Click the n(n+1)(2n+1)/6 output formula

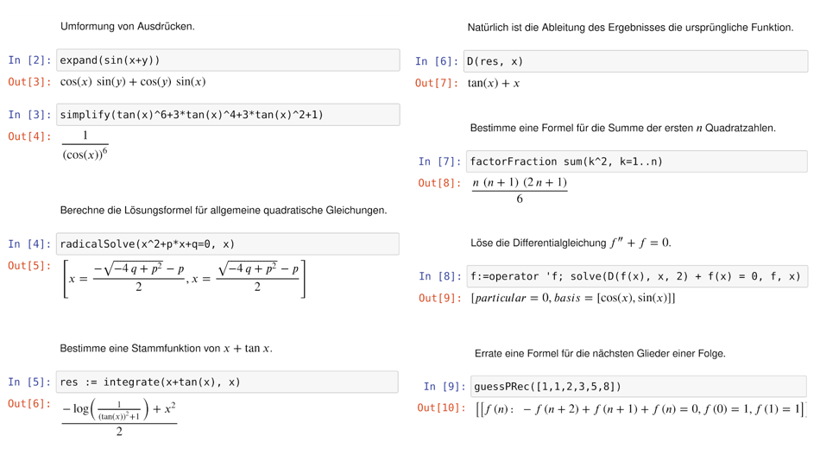pyautogui.click(x=520, y=190)
